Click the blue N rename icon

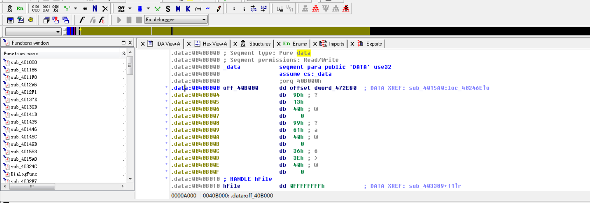pyautogui.click(x=95, y=8)
